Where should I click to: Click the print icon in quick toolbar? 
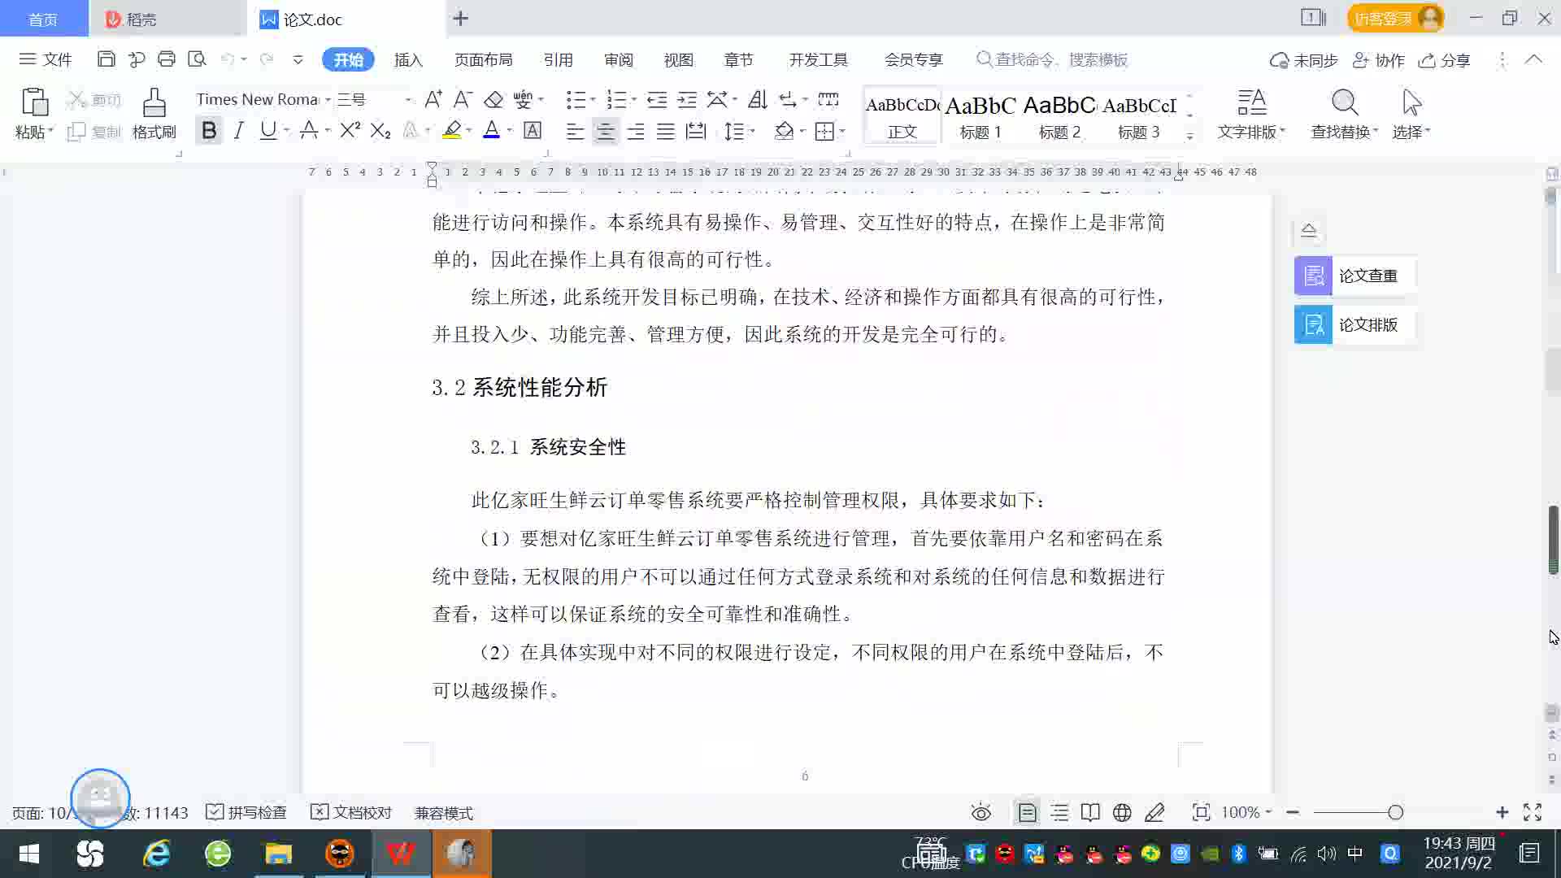(167, 59)
